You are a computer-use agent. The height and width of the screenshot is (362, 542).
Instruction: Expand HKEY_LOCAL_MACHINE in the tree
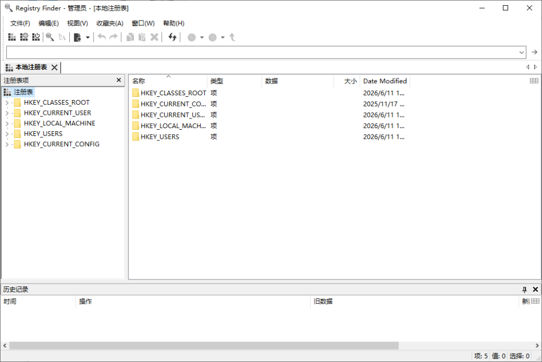(7, 123)
